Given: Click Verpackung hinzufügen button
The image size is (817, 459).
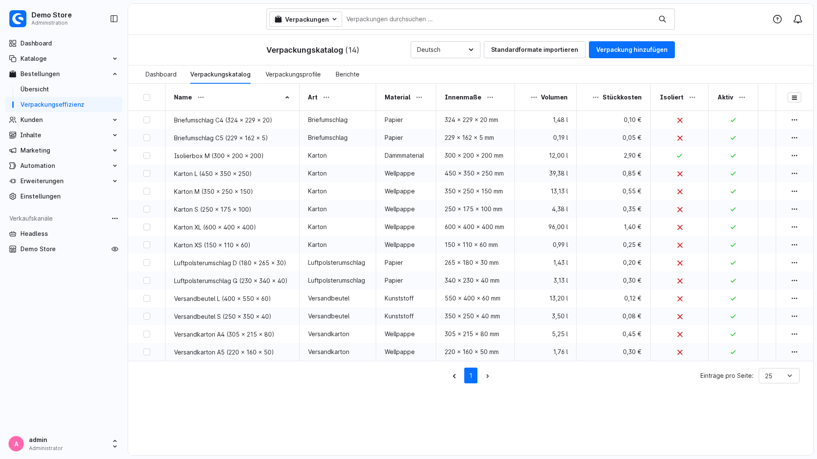Looking at the screenshot, I should pyautogui.click(x=631, y=50).
